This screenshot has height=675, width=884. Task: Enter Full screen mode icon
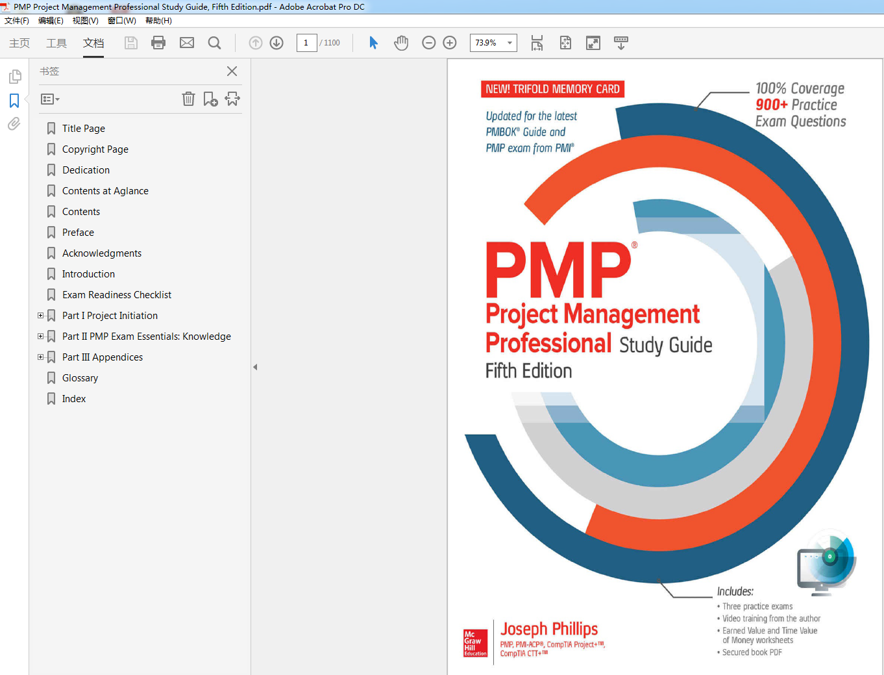point(593,43)
